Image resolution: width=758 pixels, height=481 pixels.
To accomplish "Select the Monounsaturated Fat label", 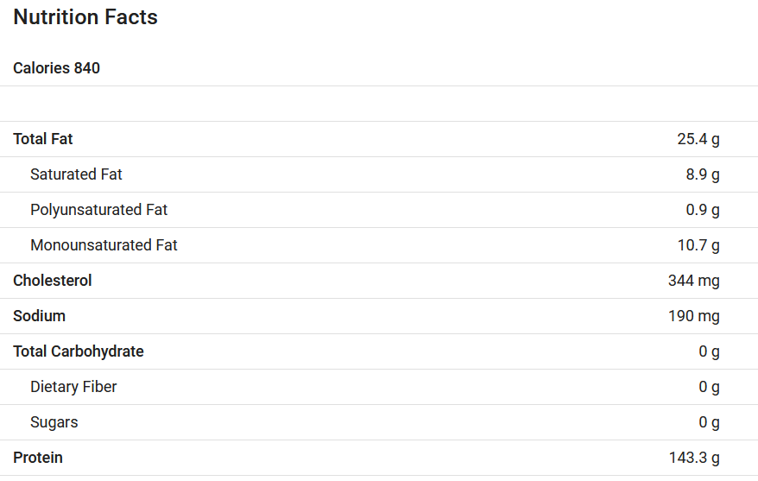I will click(104, 245).
